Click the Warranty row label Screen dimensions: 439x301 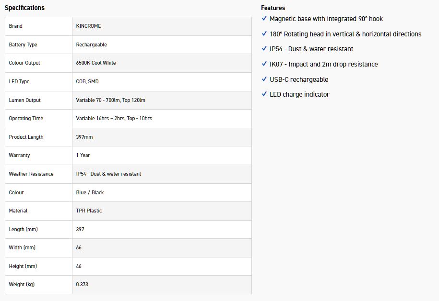(19, 155)
